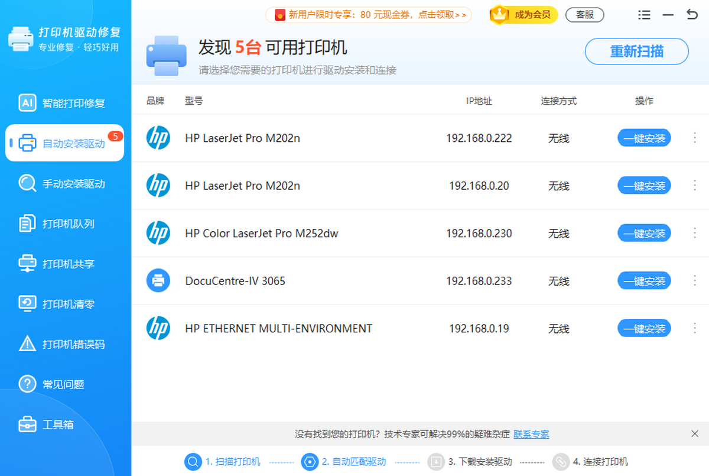Open more options for Color LaserJet M252dw
The width and height of the screenshot is (709, 476).
point(695,233)
